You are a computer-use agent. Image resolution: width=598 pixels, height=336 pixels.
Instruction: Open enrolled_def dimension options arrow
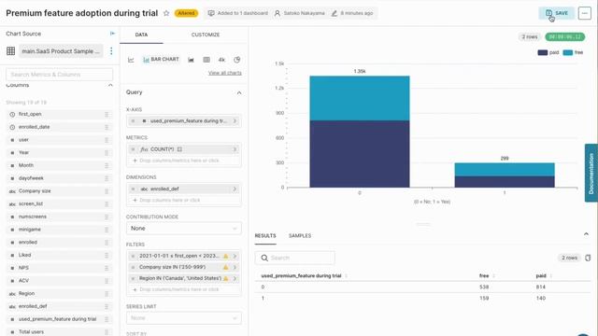point(235,189)
